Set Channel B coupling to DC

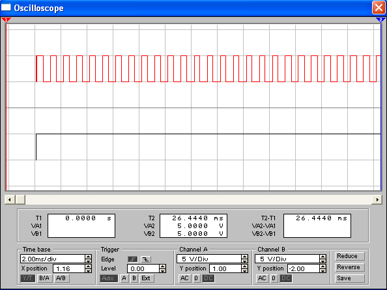coord(286,278)
